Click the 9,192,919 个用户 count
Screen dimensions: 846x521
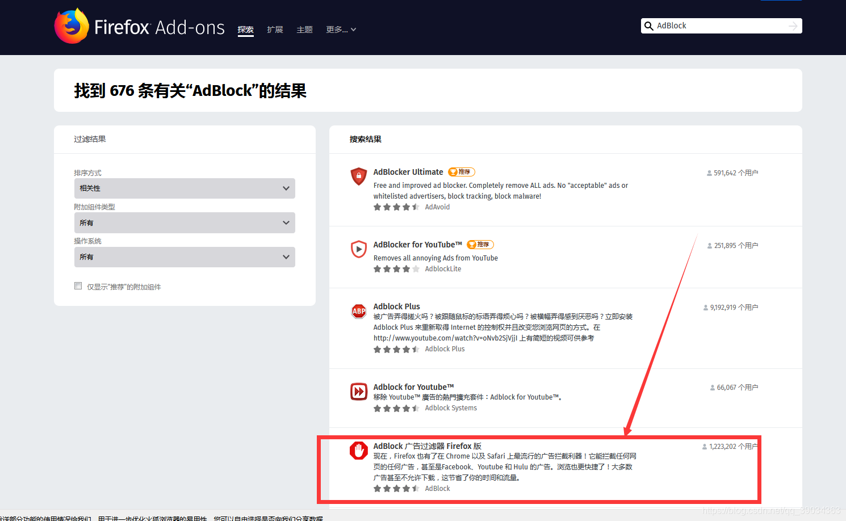point(731,308)
